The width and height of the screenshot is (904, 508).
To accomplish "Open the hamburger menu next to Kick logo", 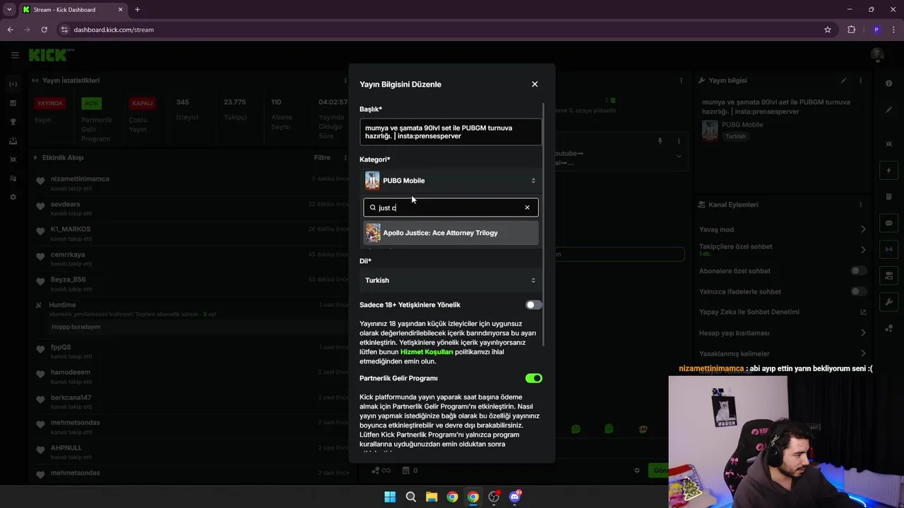I will pos(15,54).
